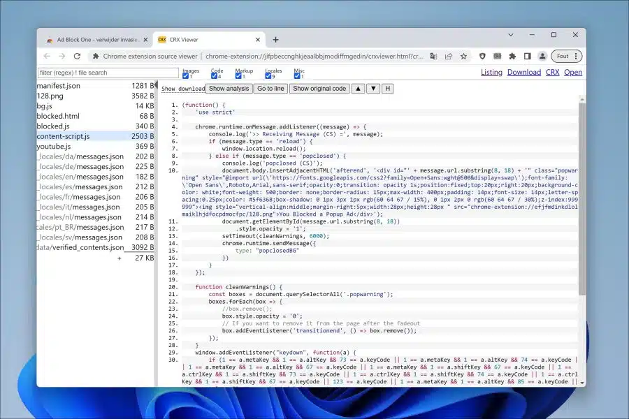Image resolution: width=629 pixels, height=419 pixels.
Task: Open _locales/sv/messages.json file
Action: [x=96, y=237]
